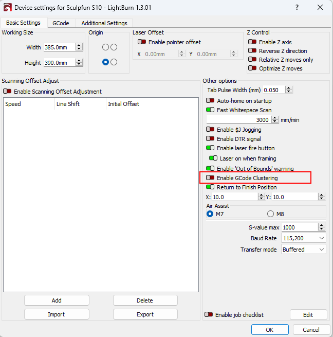Image resolution: width=333 pixels, height=337 pixels.
Task: Expand the Transfer mode dropdown
Action: pos(303,250)
